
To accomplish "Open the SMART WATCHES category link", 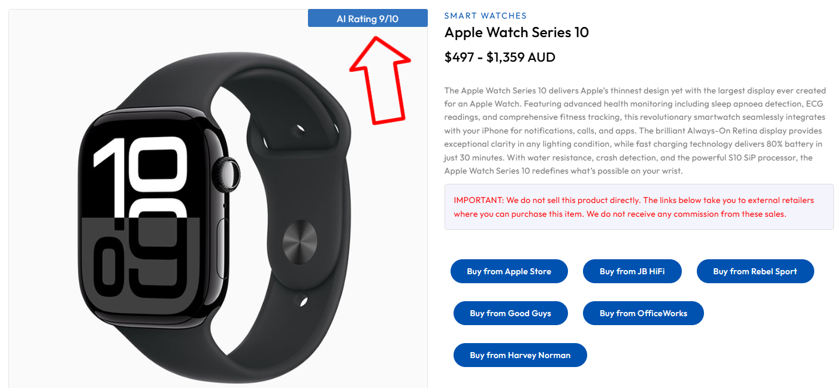I will coord(485,16).
